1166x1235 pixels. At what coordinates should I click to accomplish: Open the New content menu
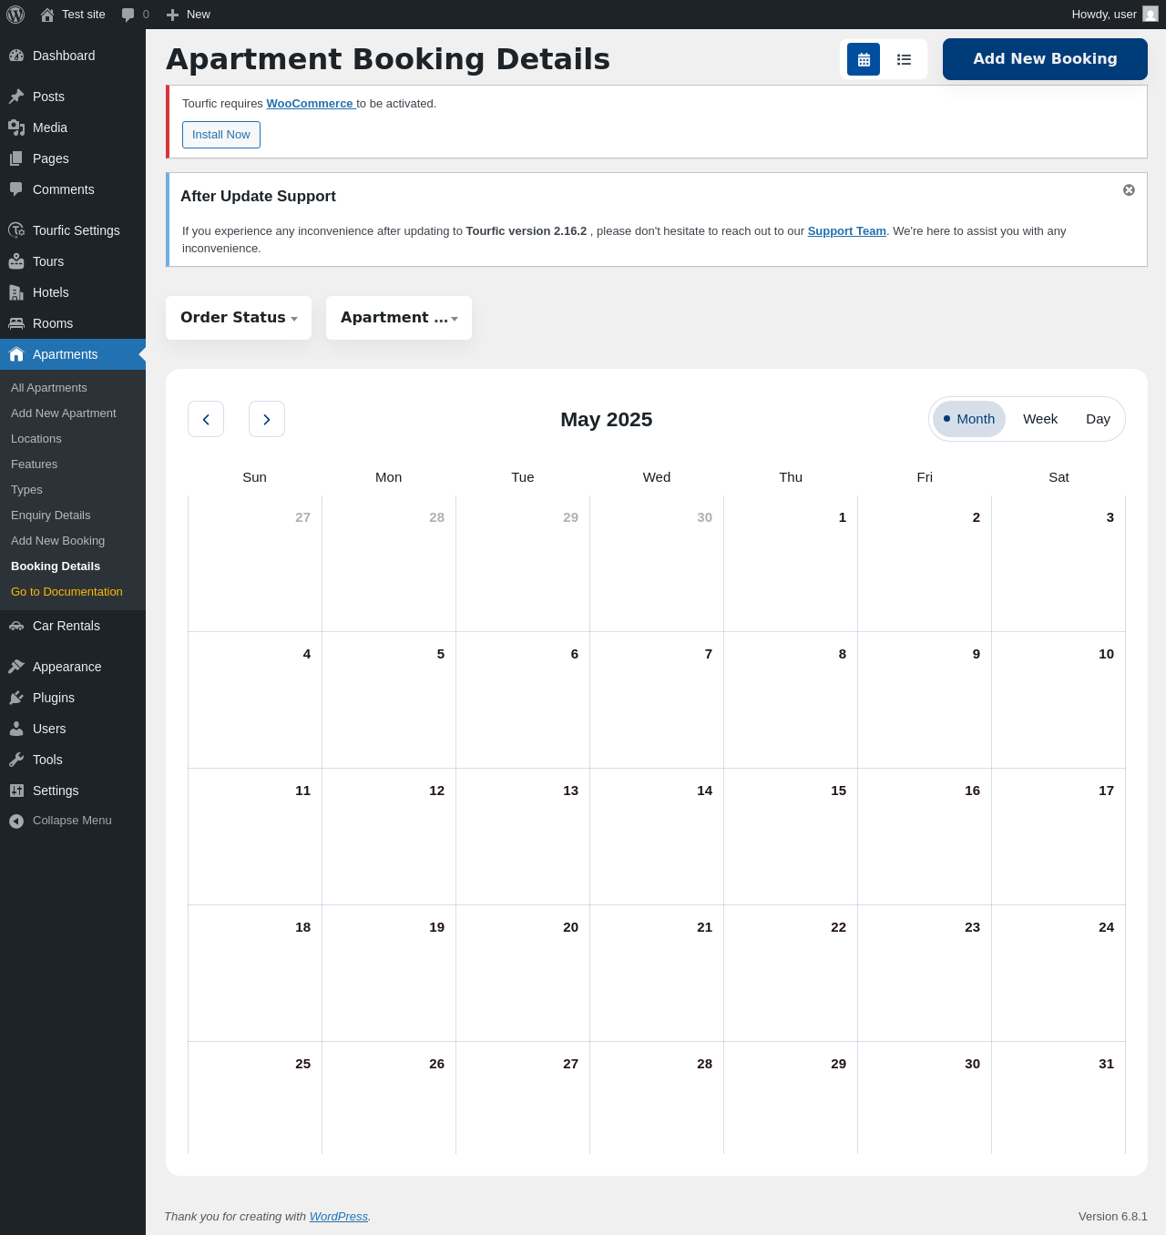(x=189, y=15)
